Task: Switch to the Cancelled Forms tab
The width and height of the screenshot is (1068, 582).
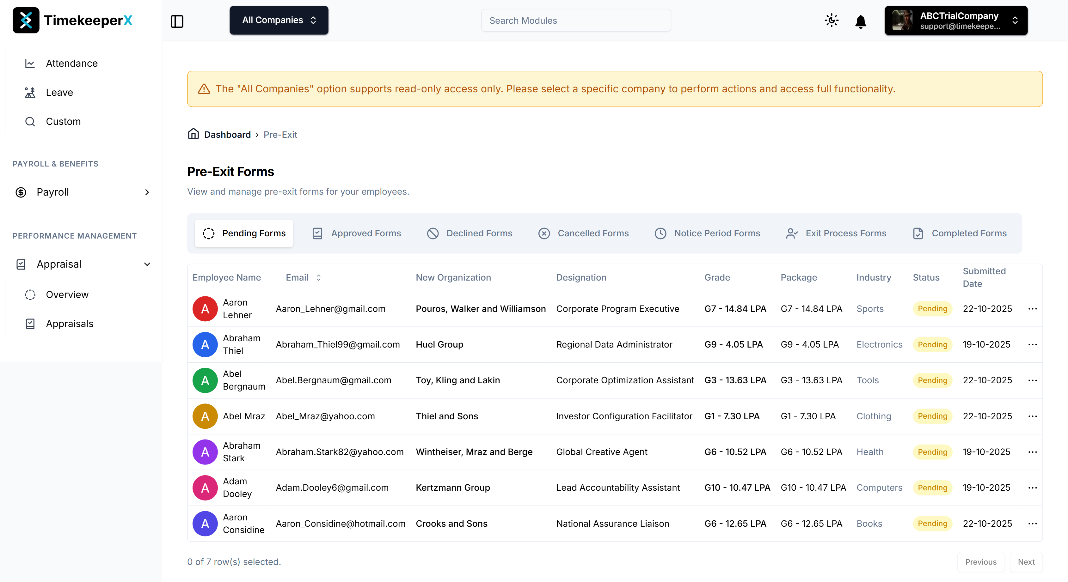Action: coord(583,233)
